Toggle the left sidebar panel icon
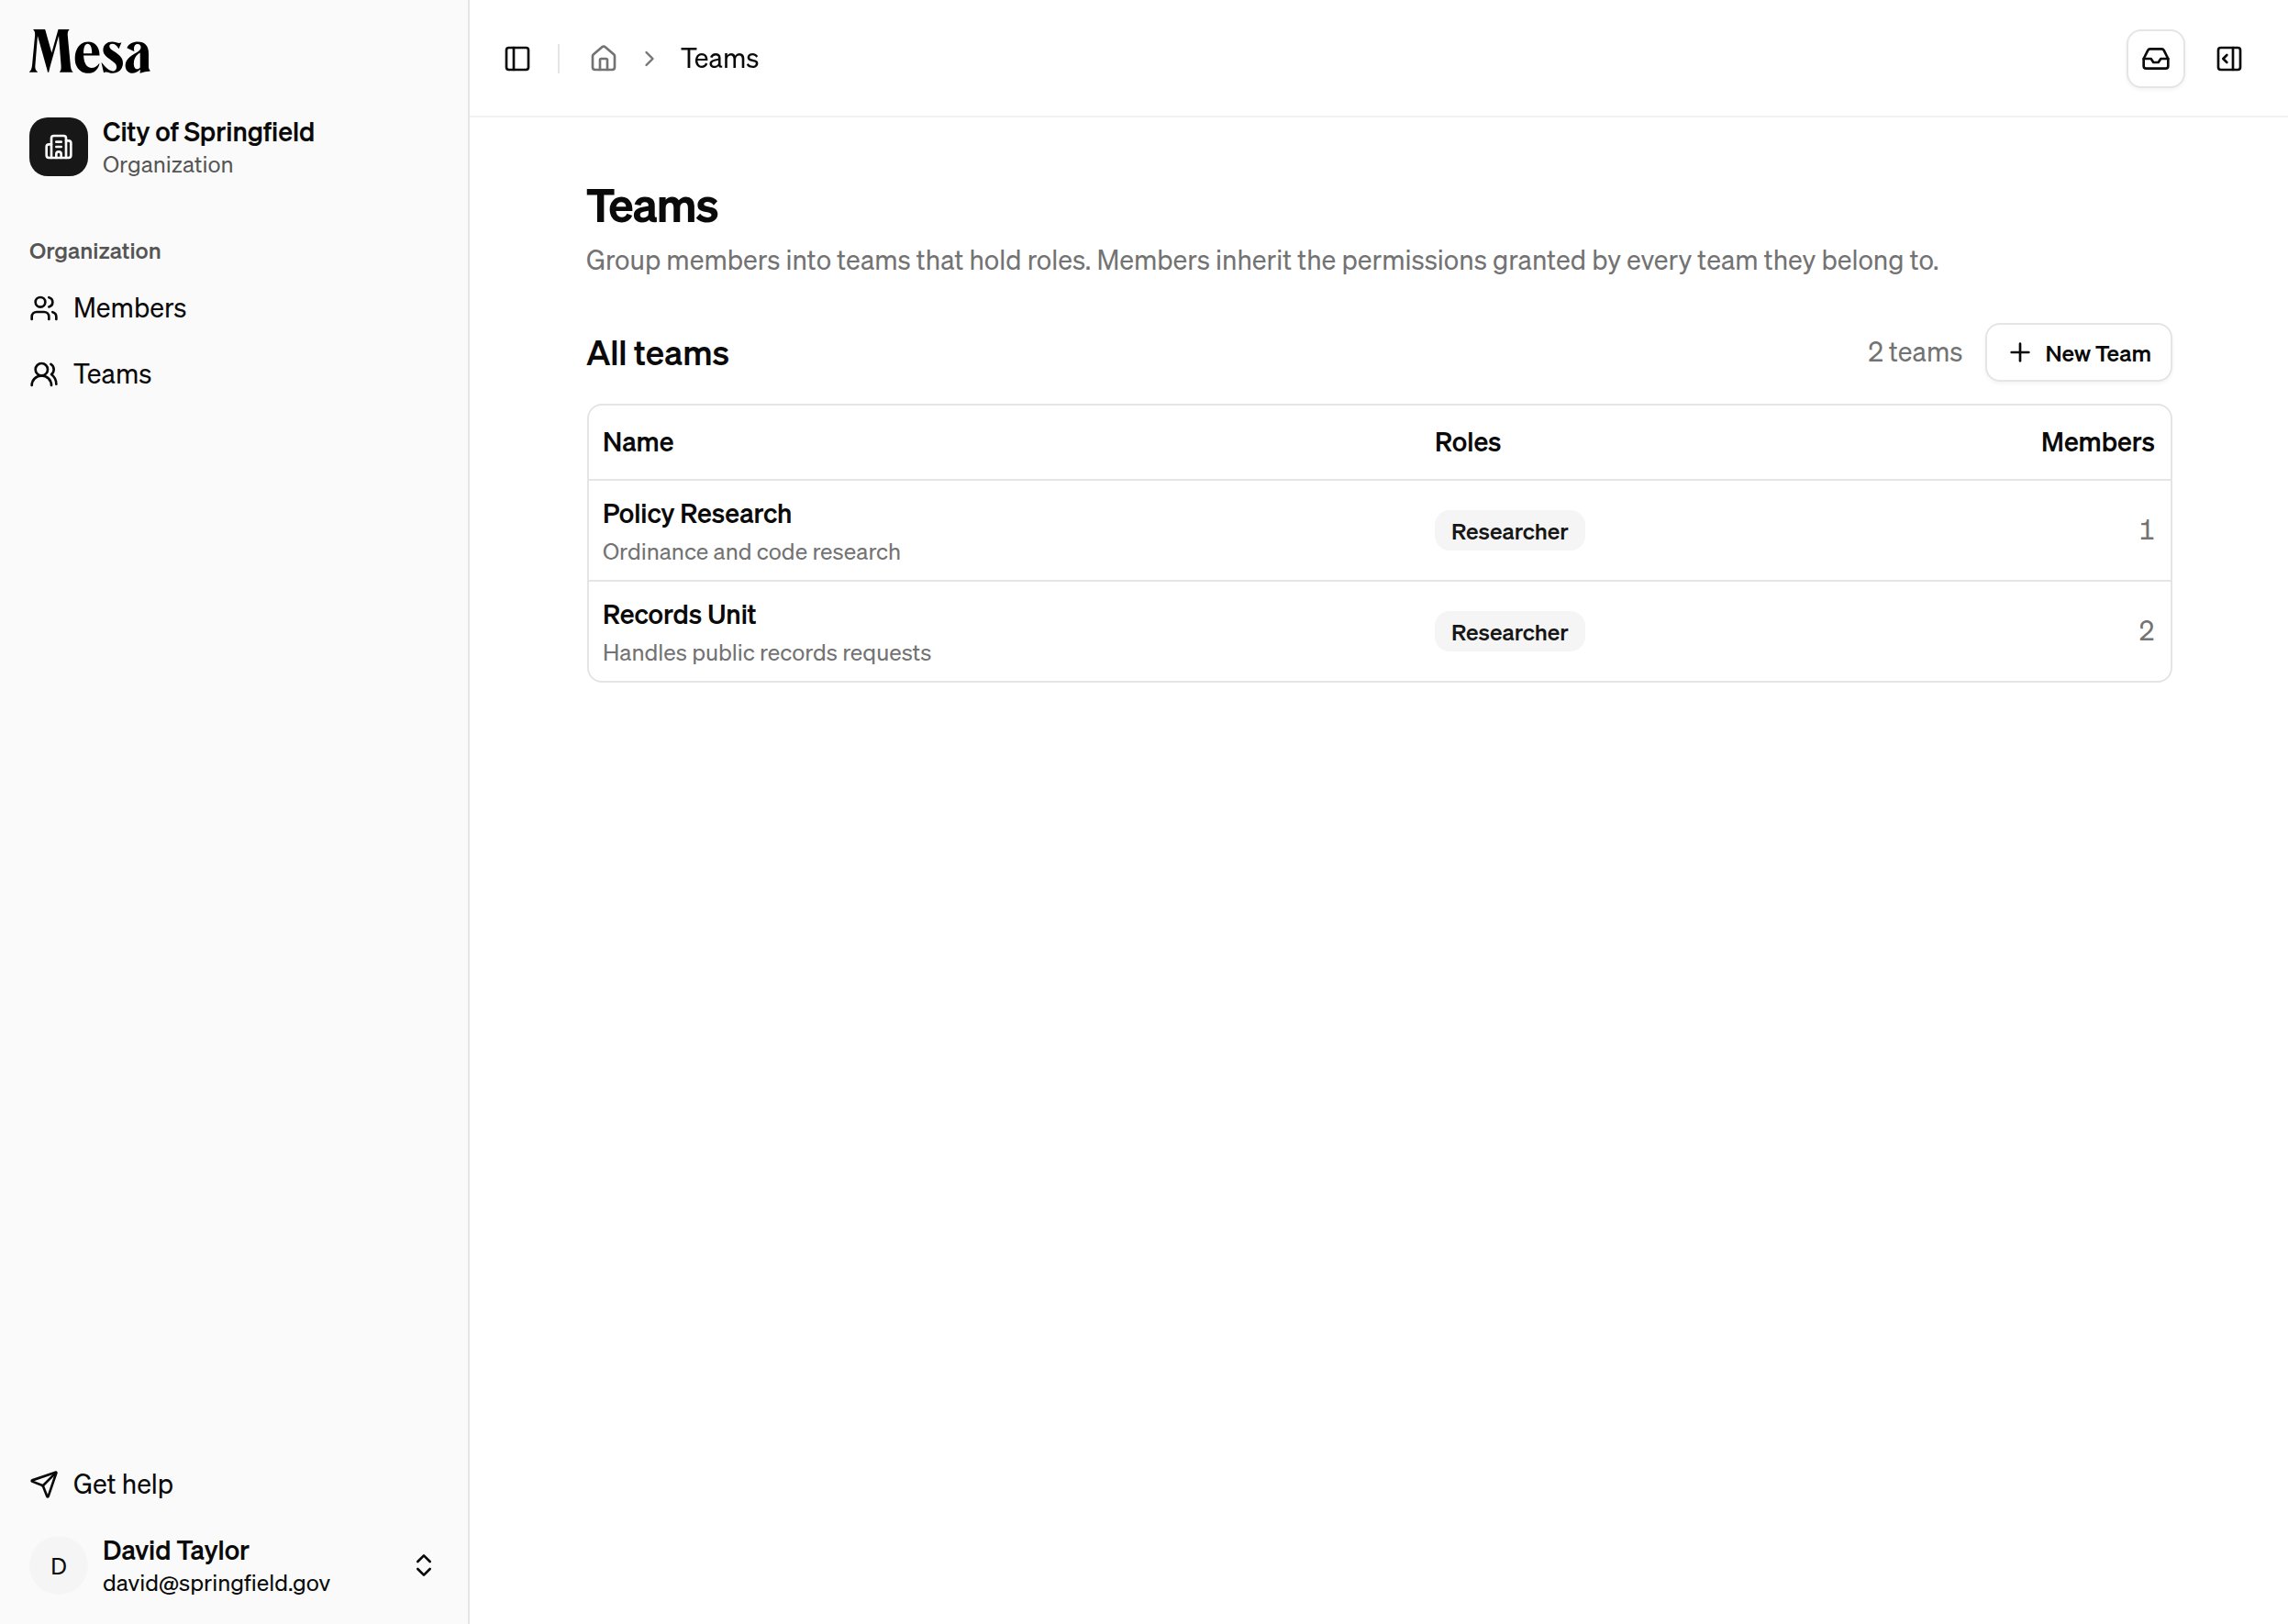Image resolution: width=2288 pixels, height=1624 pixels. point(517,59)
